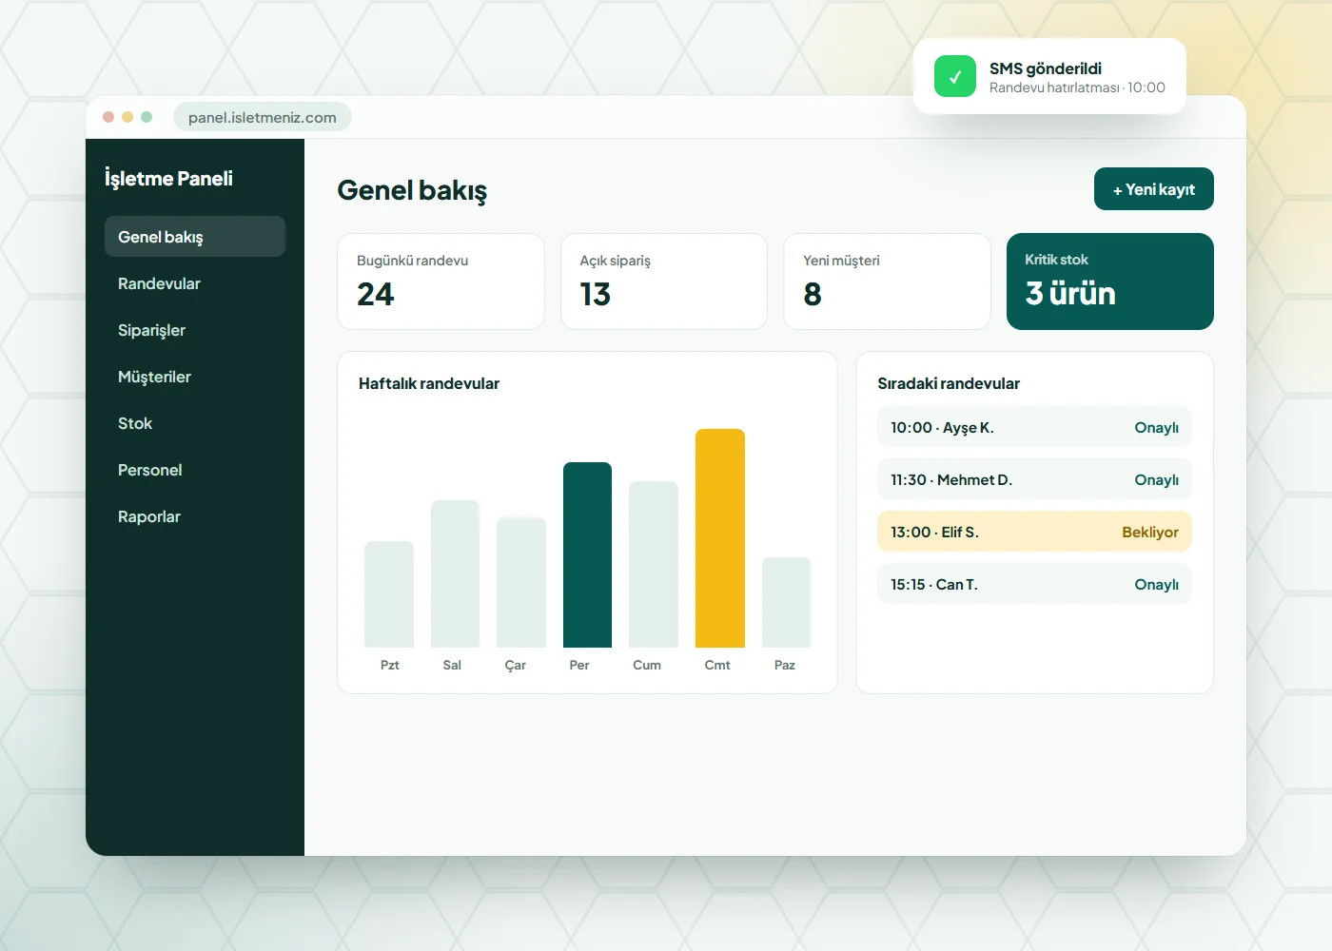1332x951 pixels.
Task: Click the Paz bar in weekly chart
Action: 786,602
